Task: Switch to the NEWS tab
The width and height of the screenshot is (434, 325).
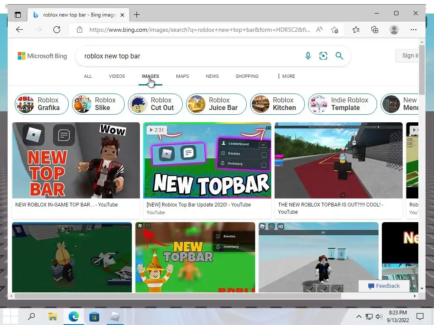Action: [x=212, y=76]
